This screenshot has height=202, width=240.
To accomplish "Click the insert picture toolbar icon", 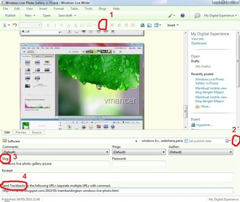I will 149,25.
